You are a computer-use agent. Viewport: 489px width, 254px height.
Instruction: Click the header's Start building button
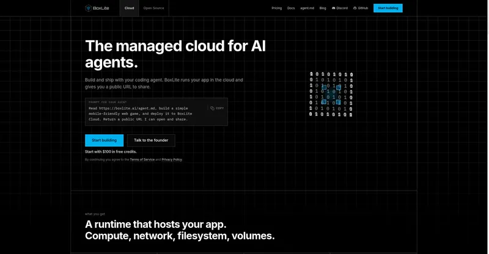pyautogui.click(x=388, y=8)
